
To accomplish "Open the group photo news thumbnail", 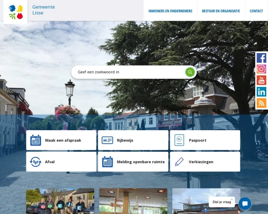I will click(60, 202).
